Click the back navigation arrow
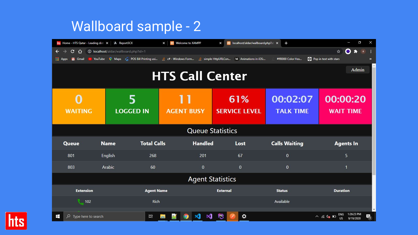418x235 pixels. point(57,51)
